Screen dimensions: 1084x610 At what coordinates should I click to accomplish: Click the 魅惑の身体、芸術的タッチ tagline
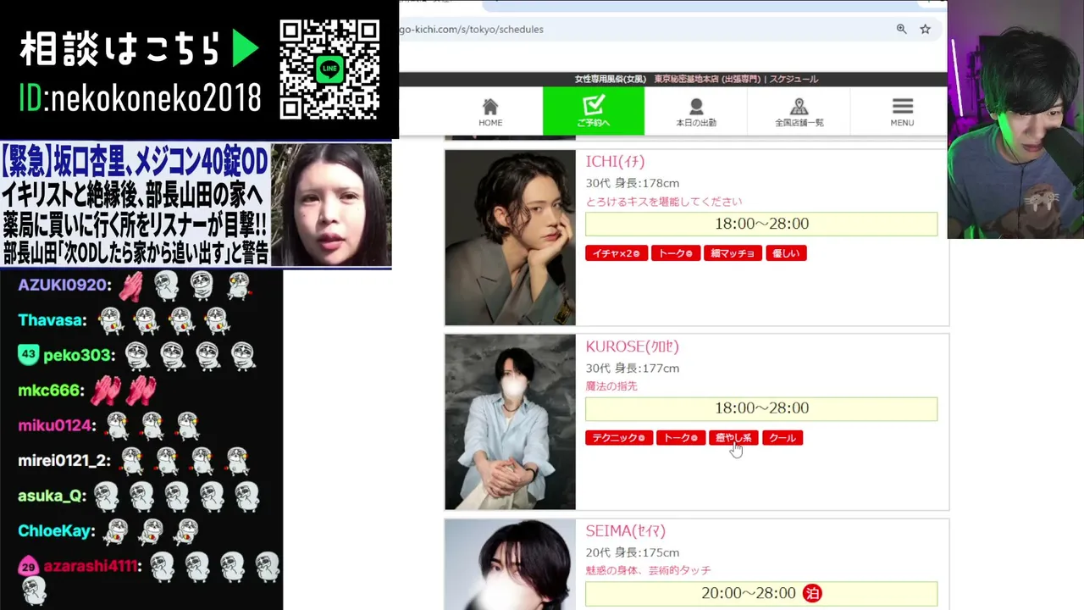[649, 571]
